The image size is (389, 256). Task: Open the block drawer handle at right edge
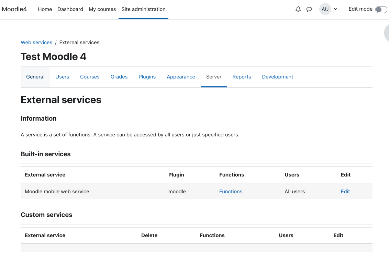click(x=387, y=33)
